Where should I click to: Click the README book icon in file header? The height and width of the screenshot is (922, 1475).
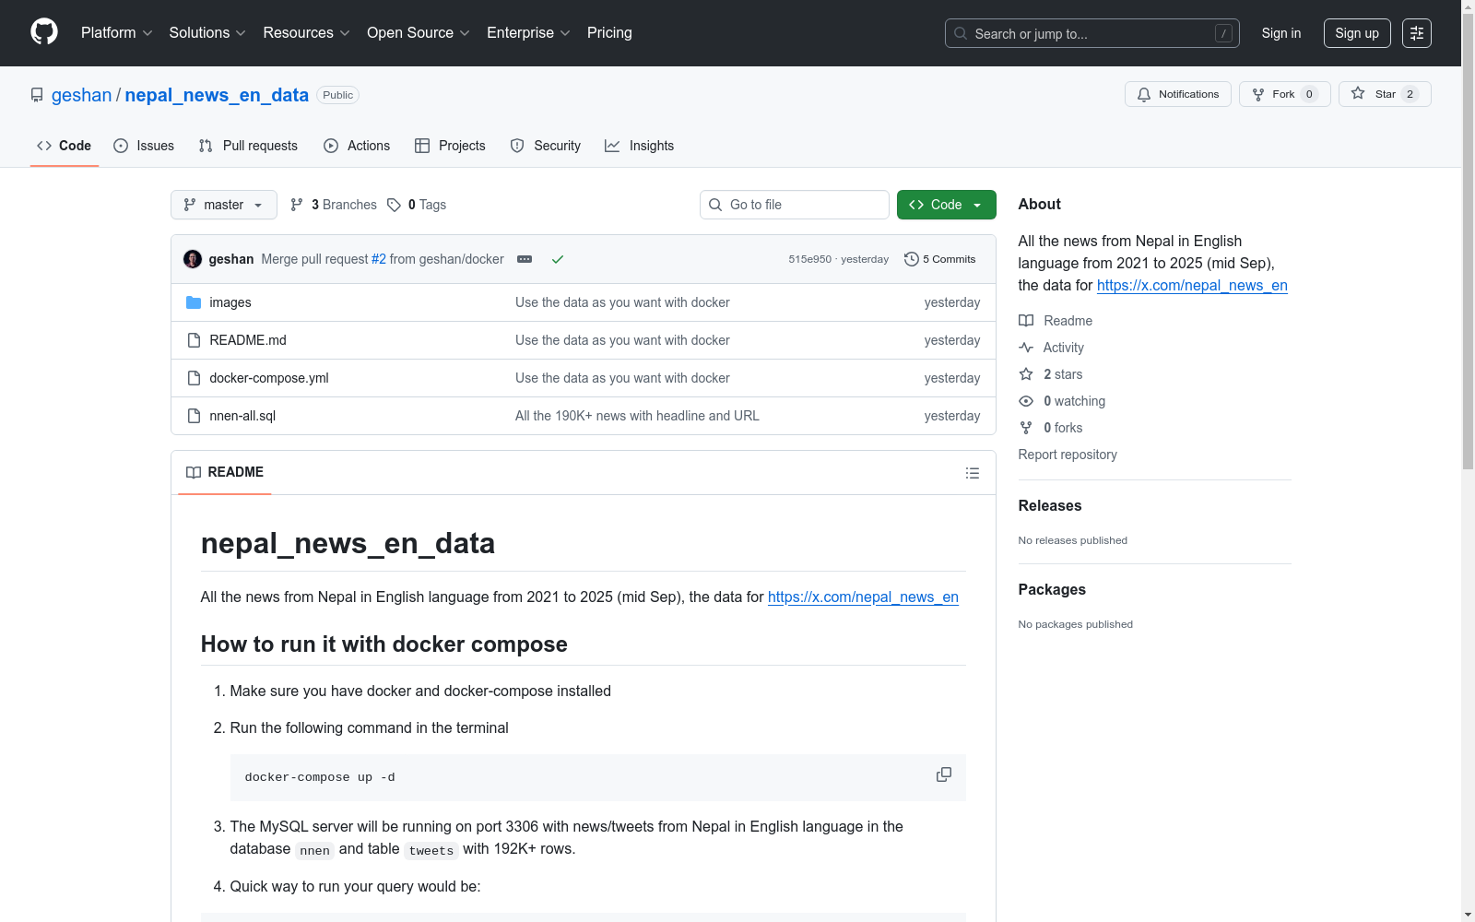tap(194, 472)
